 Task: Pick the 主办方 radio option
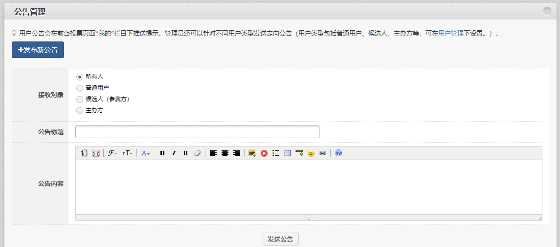80,110
